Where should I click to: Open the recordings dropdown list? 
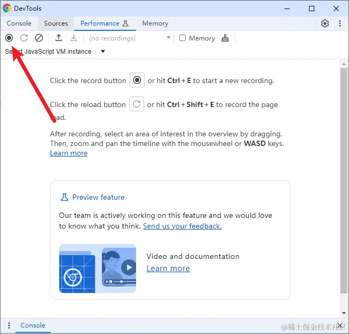[130, 38]
